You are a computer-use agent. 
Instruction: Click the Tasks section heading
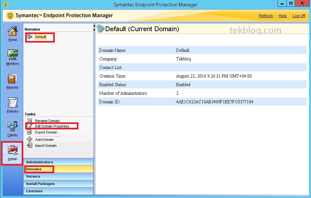(x=30, y=114)
